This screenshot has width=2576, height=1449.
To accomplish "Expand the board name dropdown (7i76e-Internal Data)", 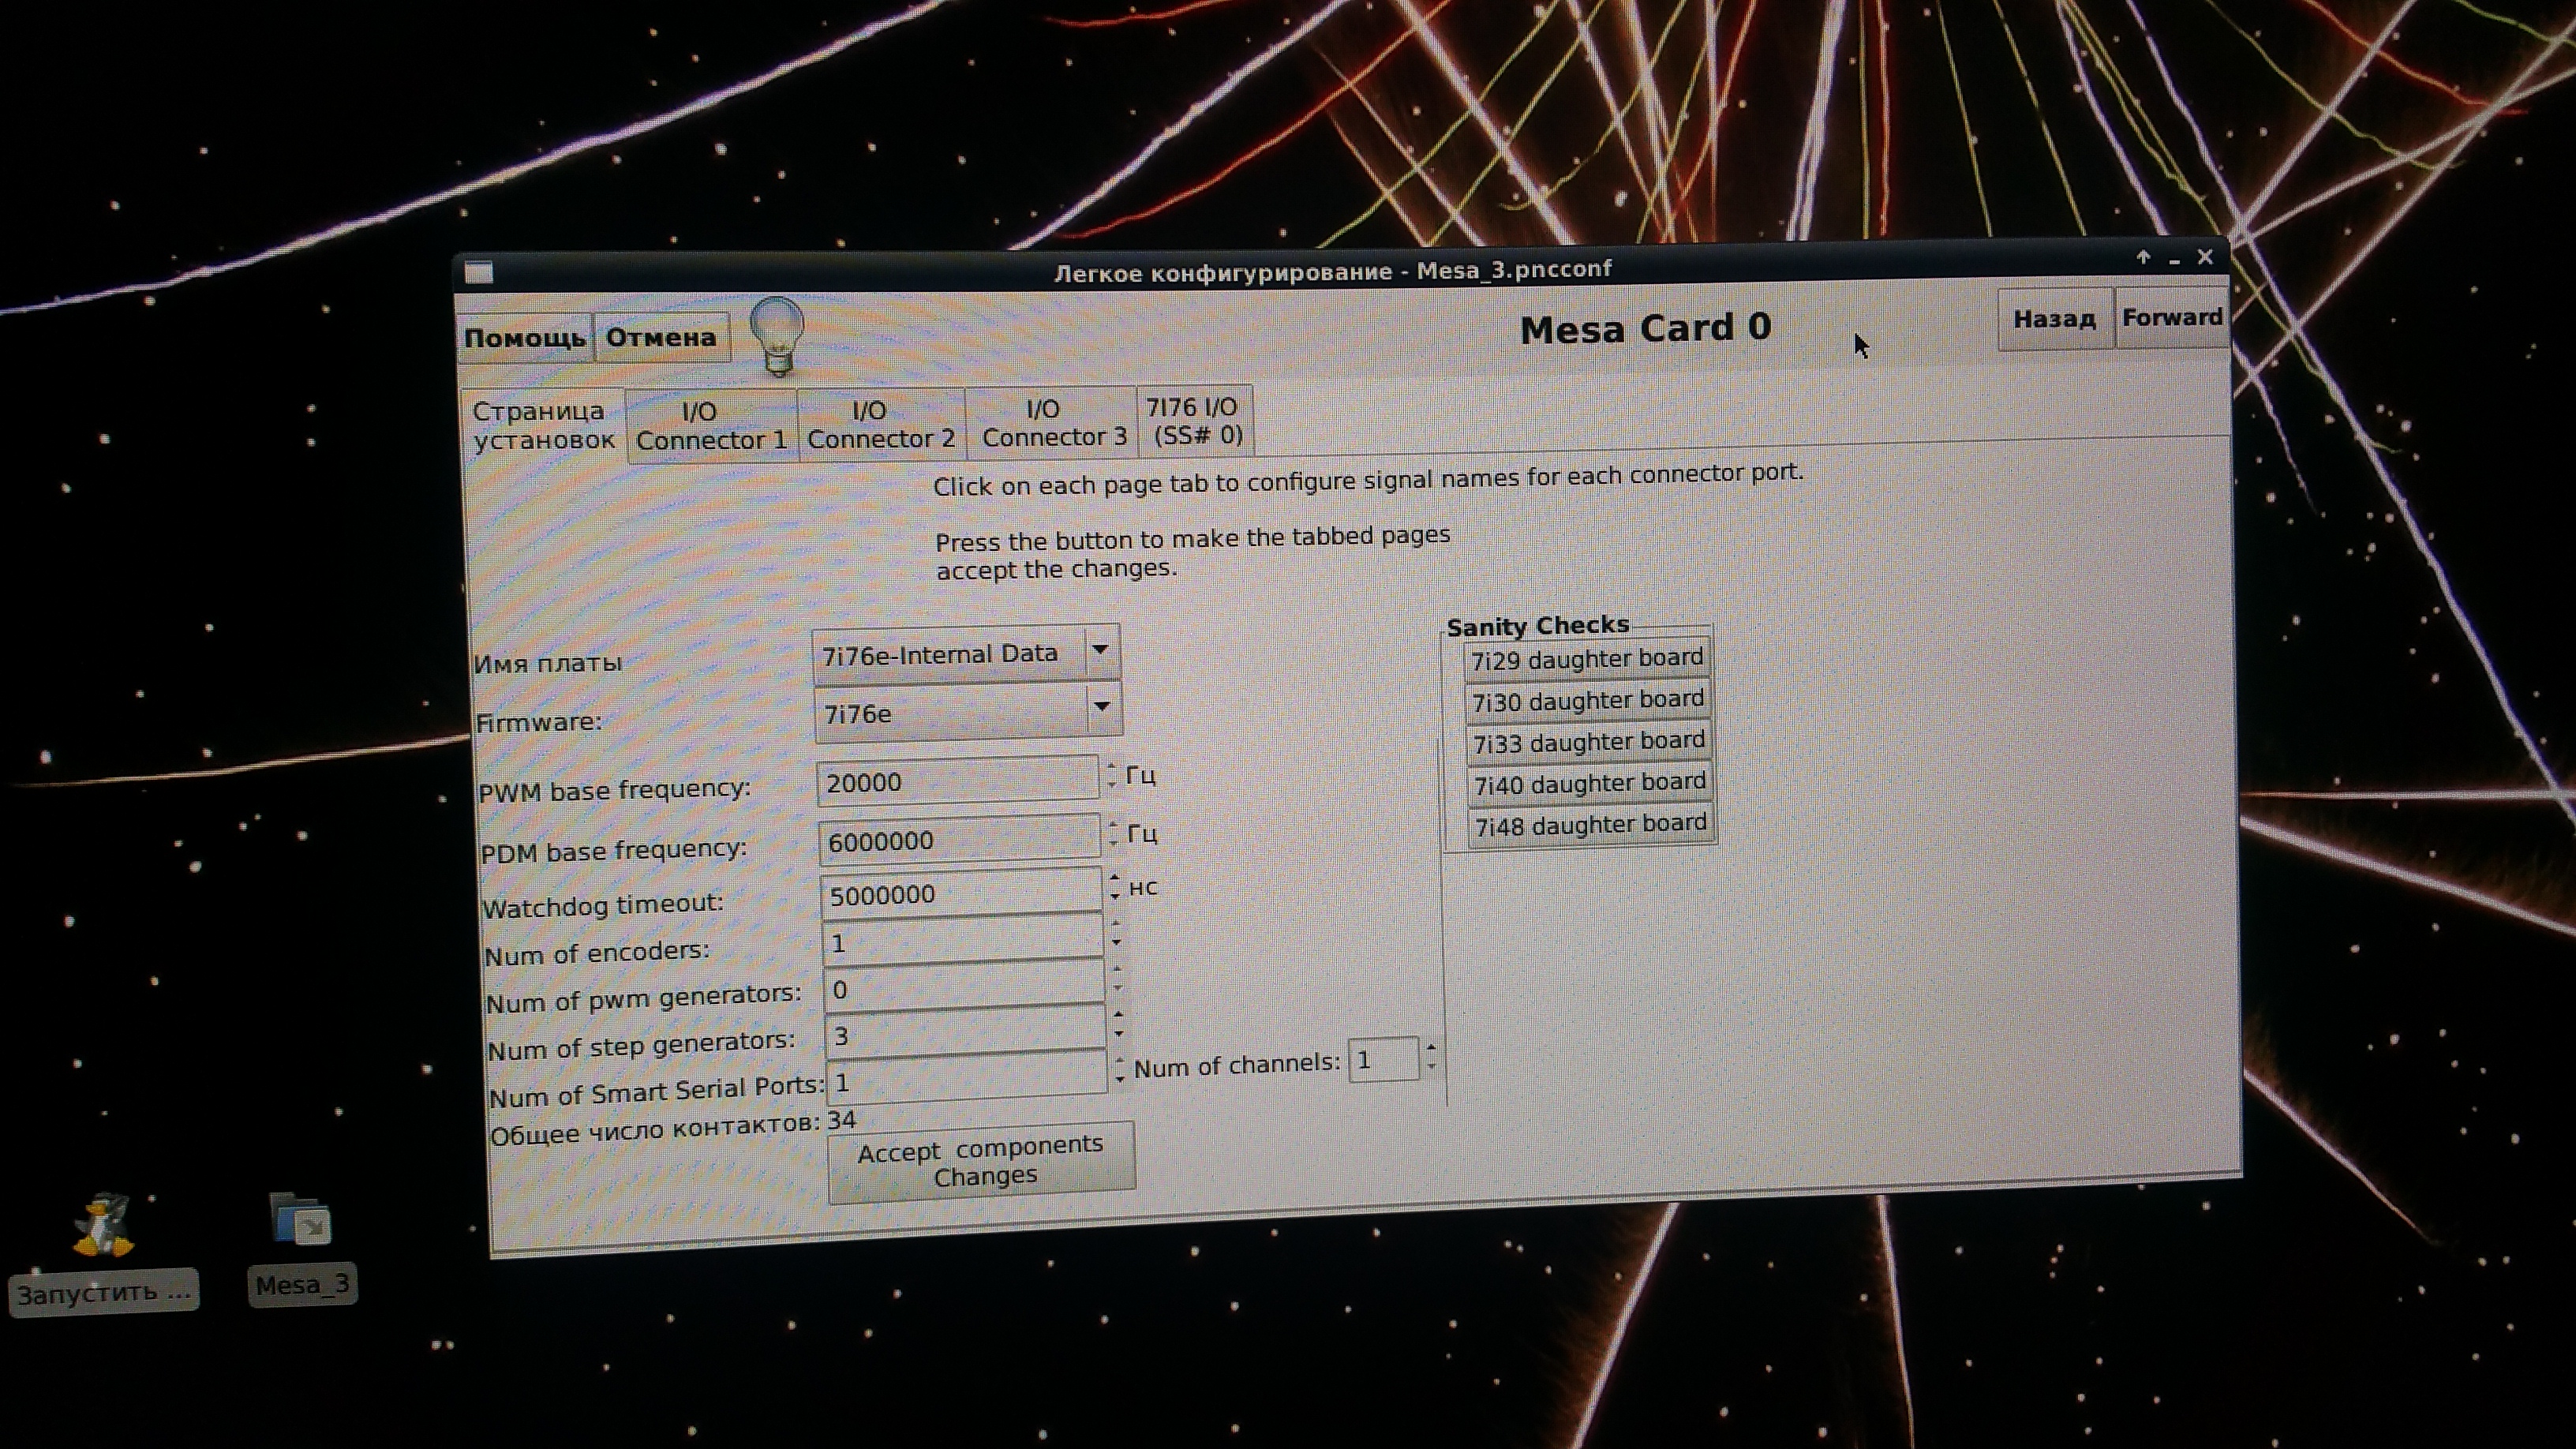I will point(1100,650).
